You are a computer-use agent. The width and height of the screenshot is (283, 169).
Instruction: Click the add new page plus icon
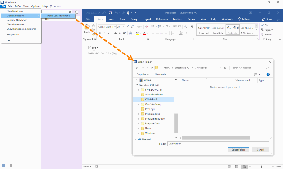pyautogui.click(x=77, y=12)
